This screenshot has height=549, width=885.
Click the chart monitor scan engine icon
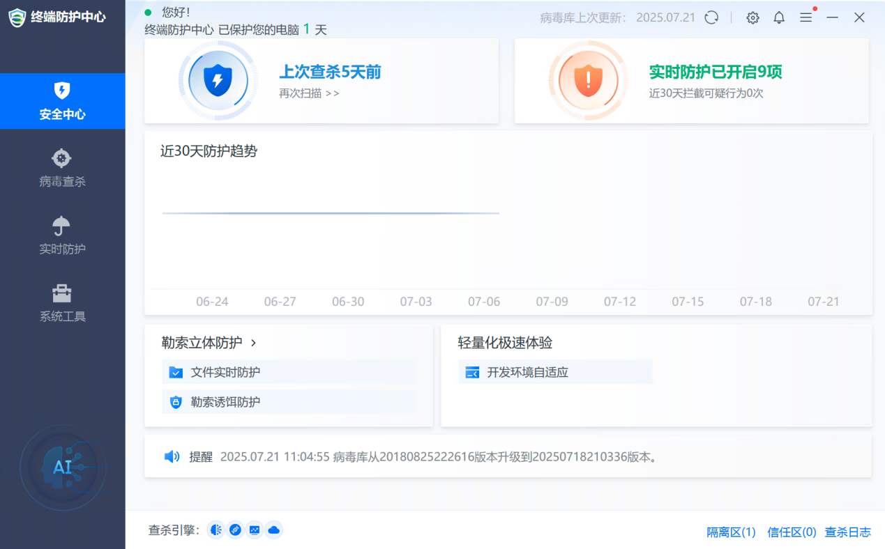255,530
